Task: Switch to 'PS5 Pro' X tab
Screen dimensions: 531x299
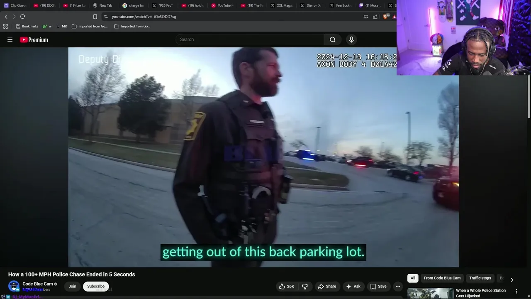Action: (163, 5)
